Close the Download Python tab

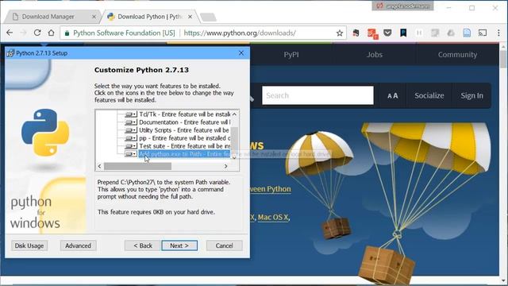[190, 17]
